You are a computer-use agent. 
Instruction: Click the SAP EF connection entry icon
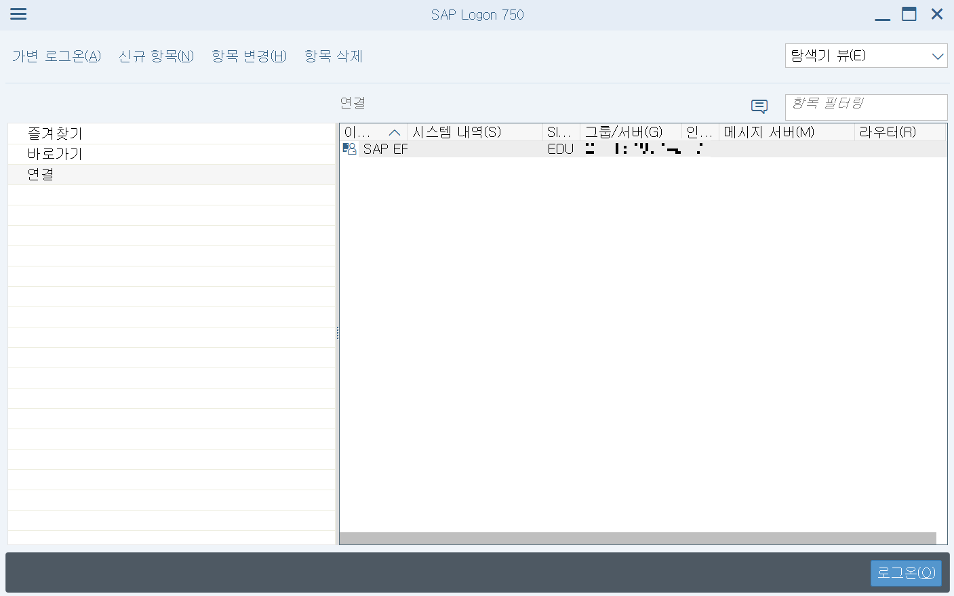[x=350, y=148]
